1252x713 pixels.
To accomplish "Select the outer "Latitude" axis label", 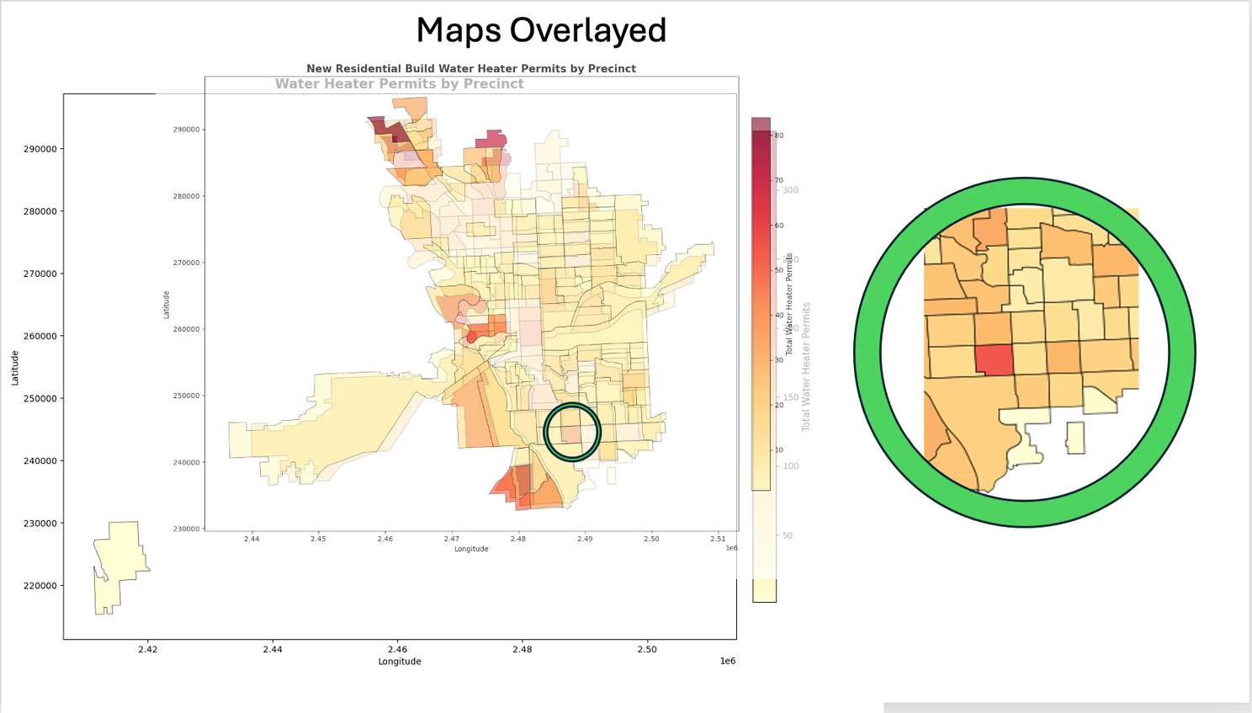I will pyautogui.click(x=15, y=368).
